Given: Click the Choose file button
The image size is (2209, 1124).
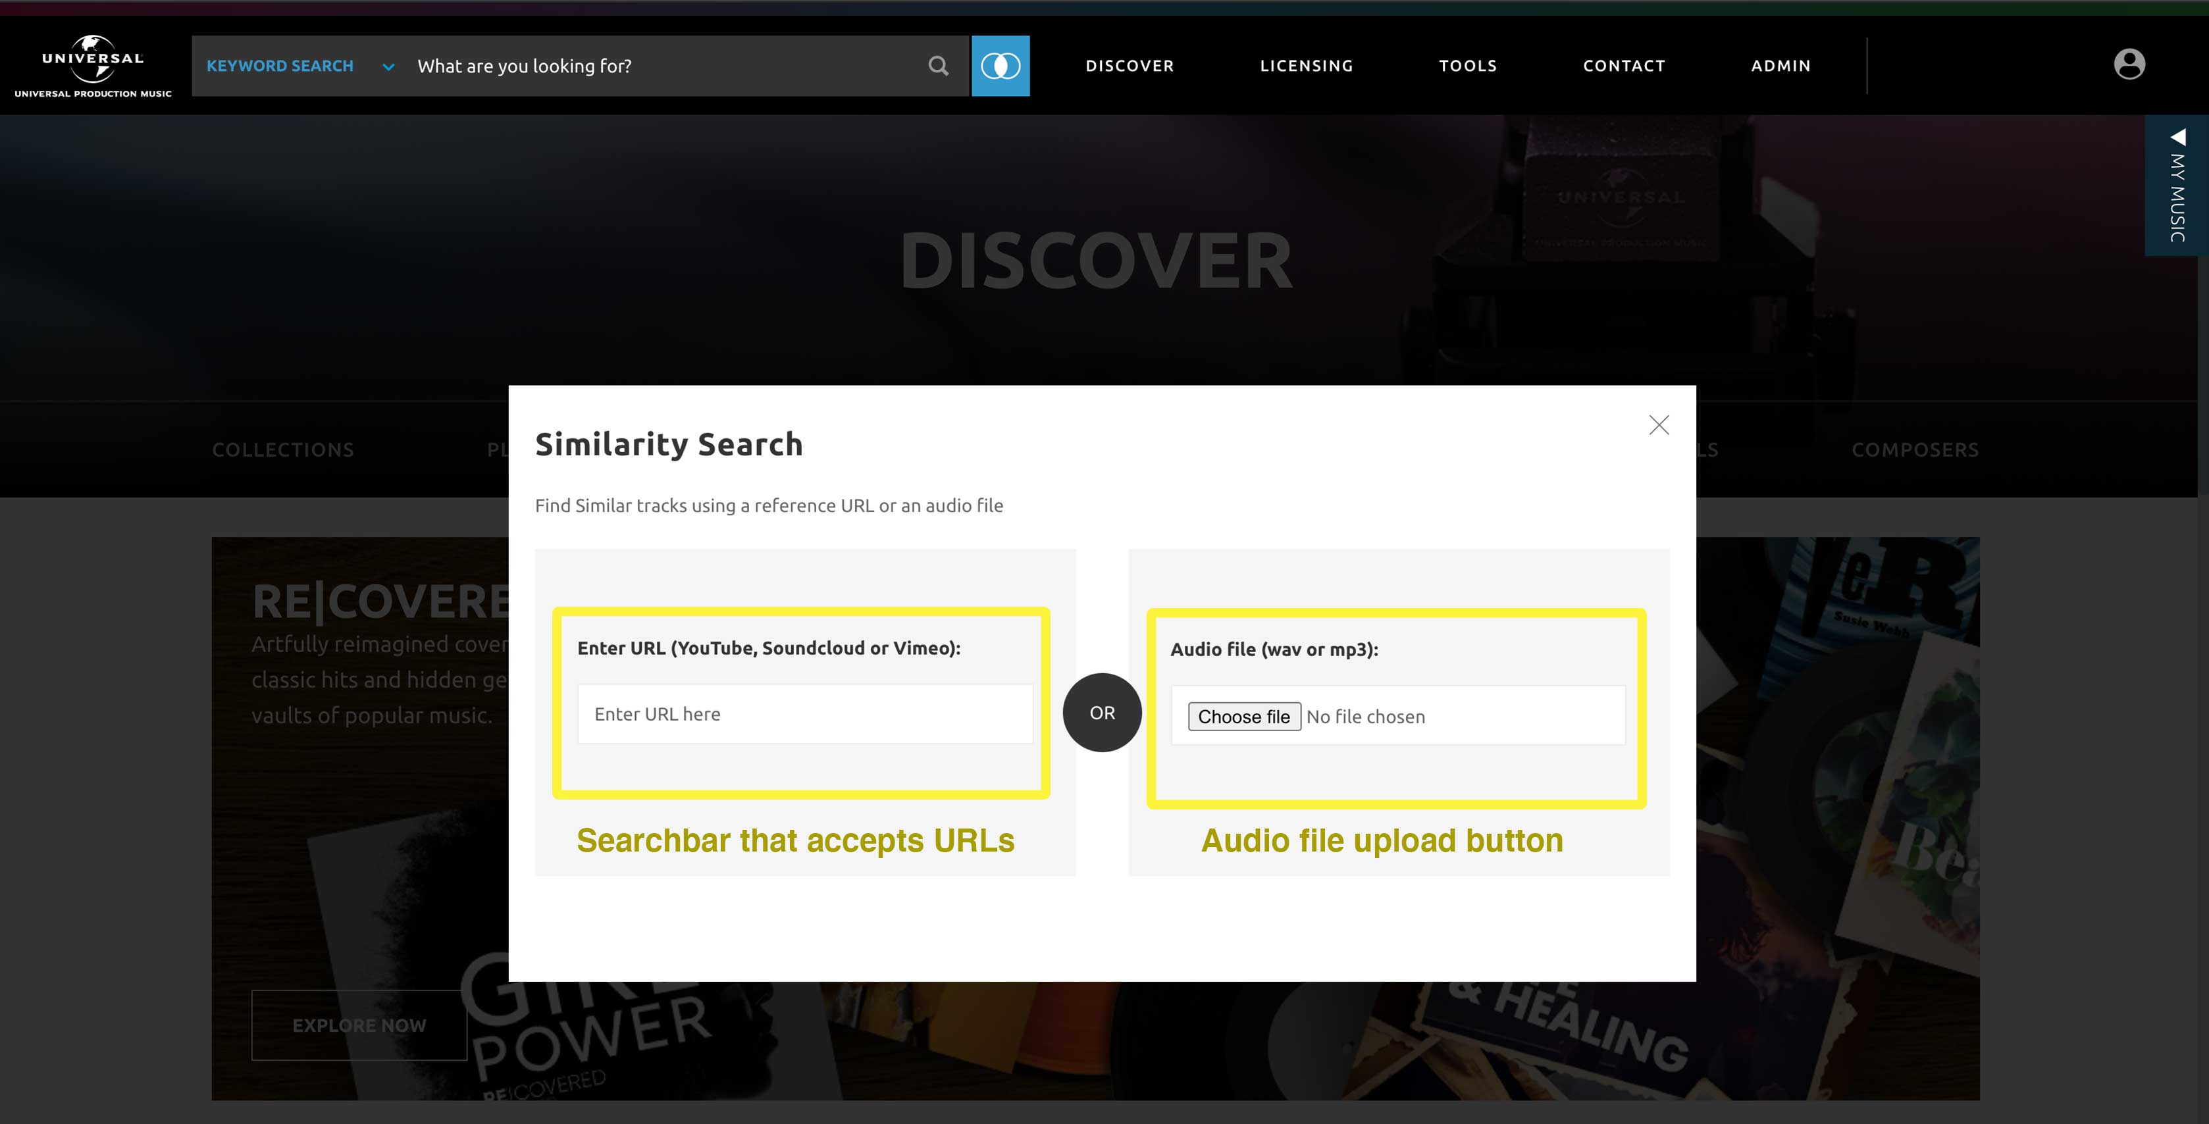Looking at the screenshot, I should pos(1243,717).
